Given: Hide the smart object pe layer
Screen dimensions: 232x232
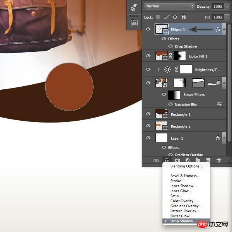Looking at the screenshot, I should (x=148, y=83).
